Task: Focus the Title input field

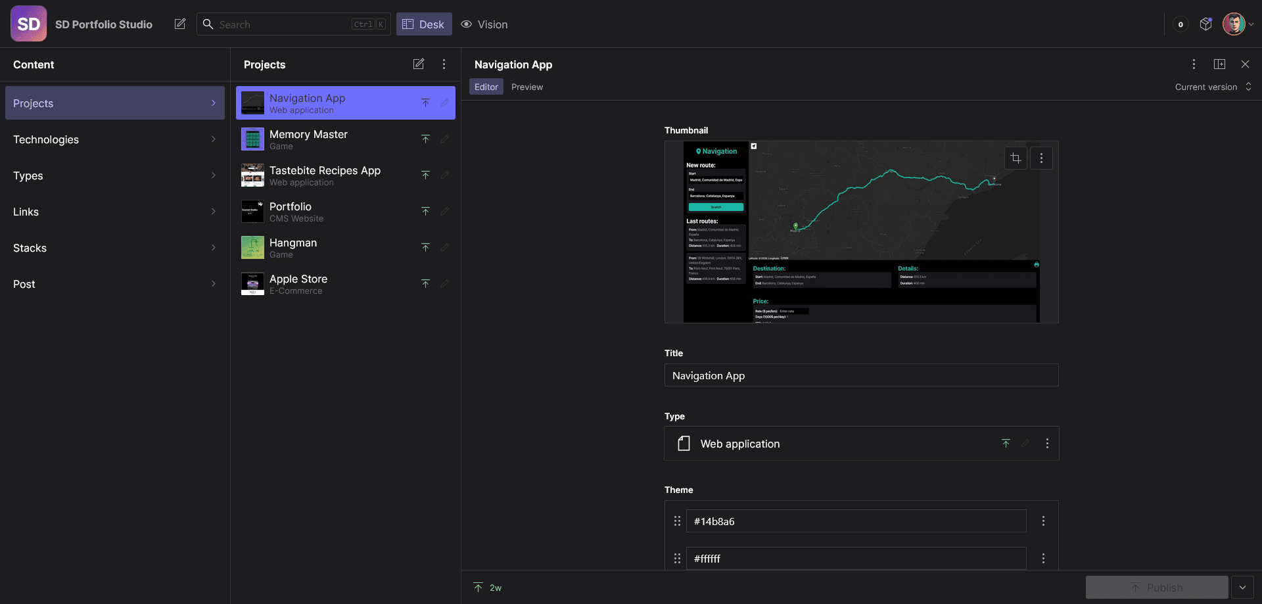Action: 861,375
